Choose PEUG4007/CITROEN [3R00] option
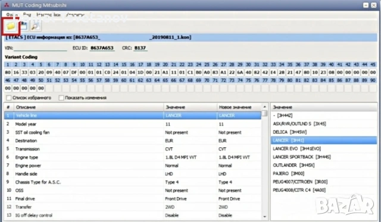 click(x=324, y=182)
